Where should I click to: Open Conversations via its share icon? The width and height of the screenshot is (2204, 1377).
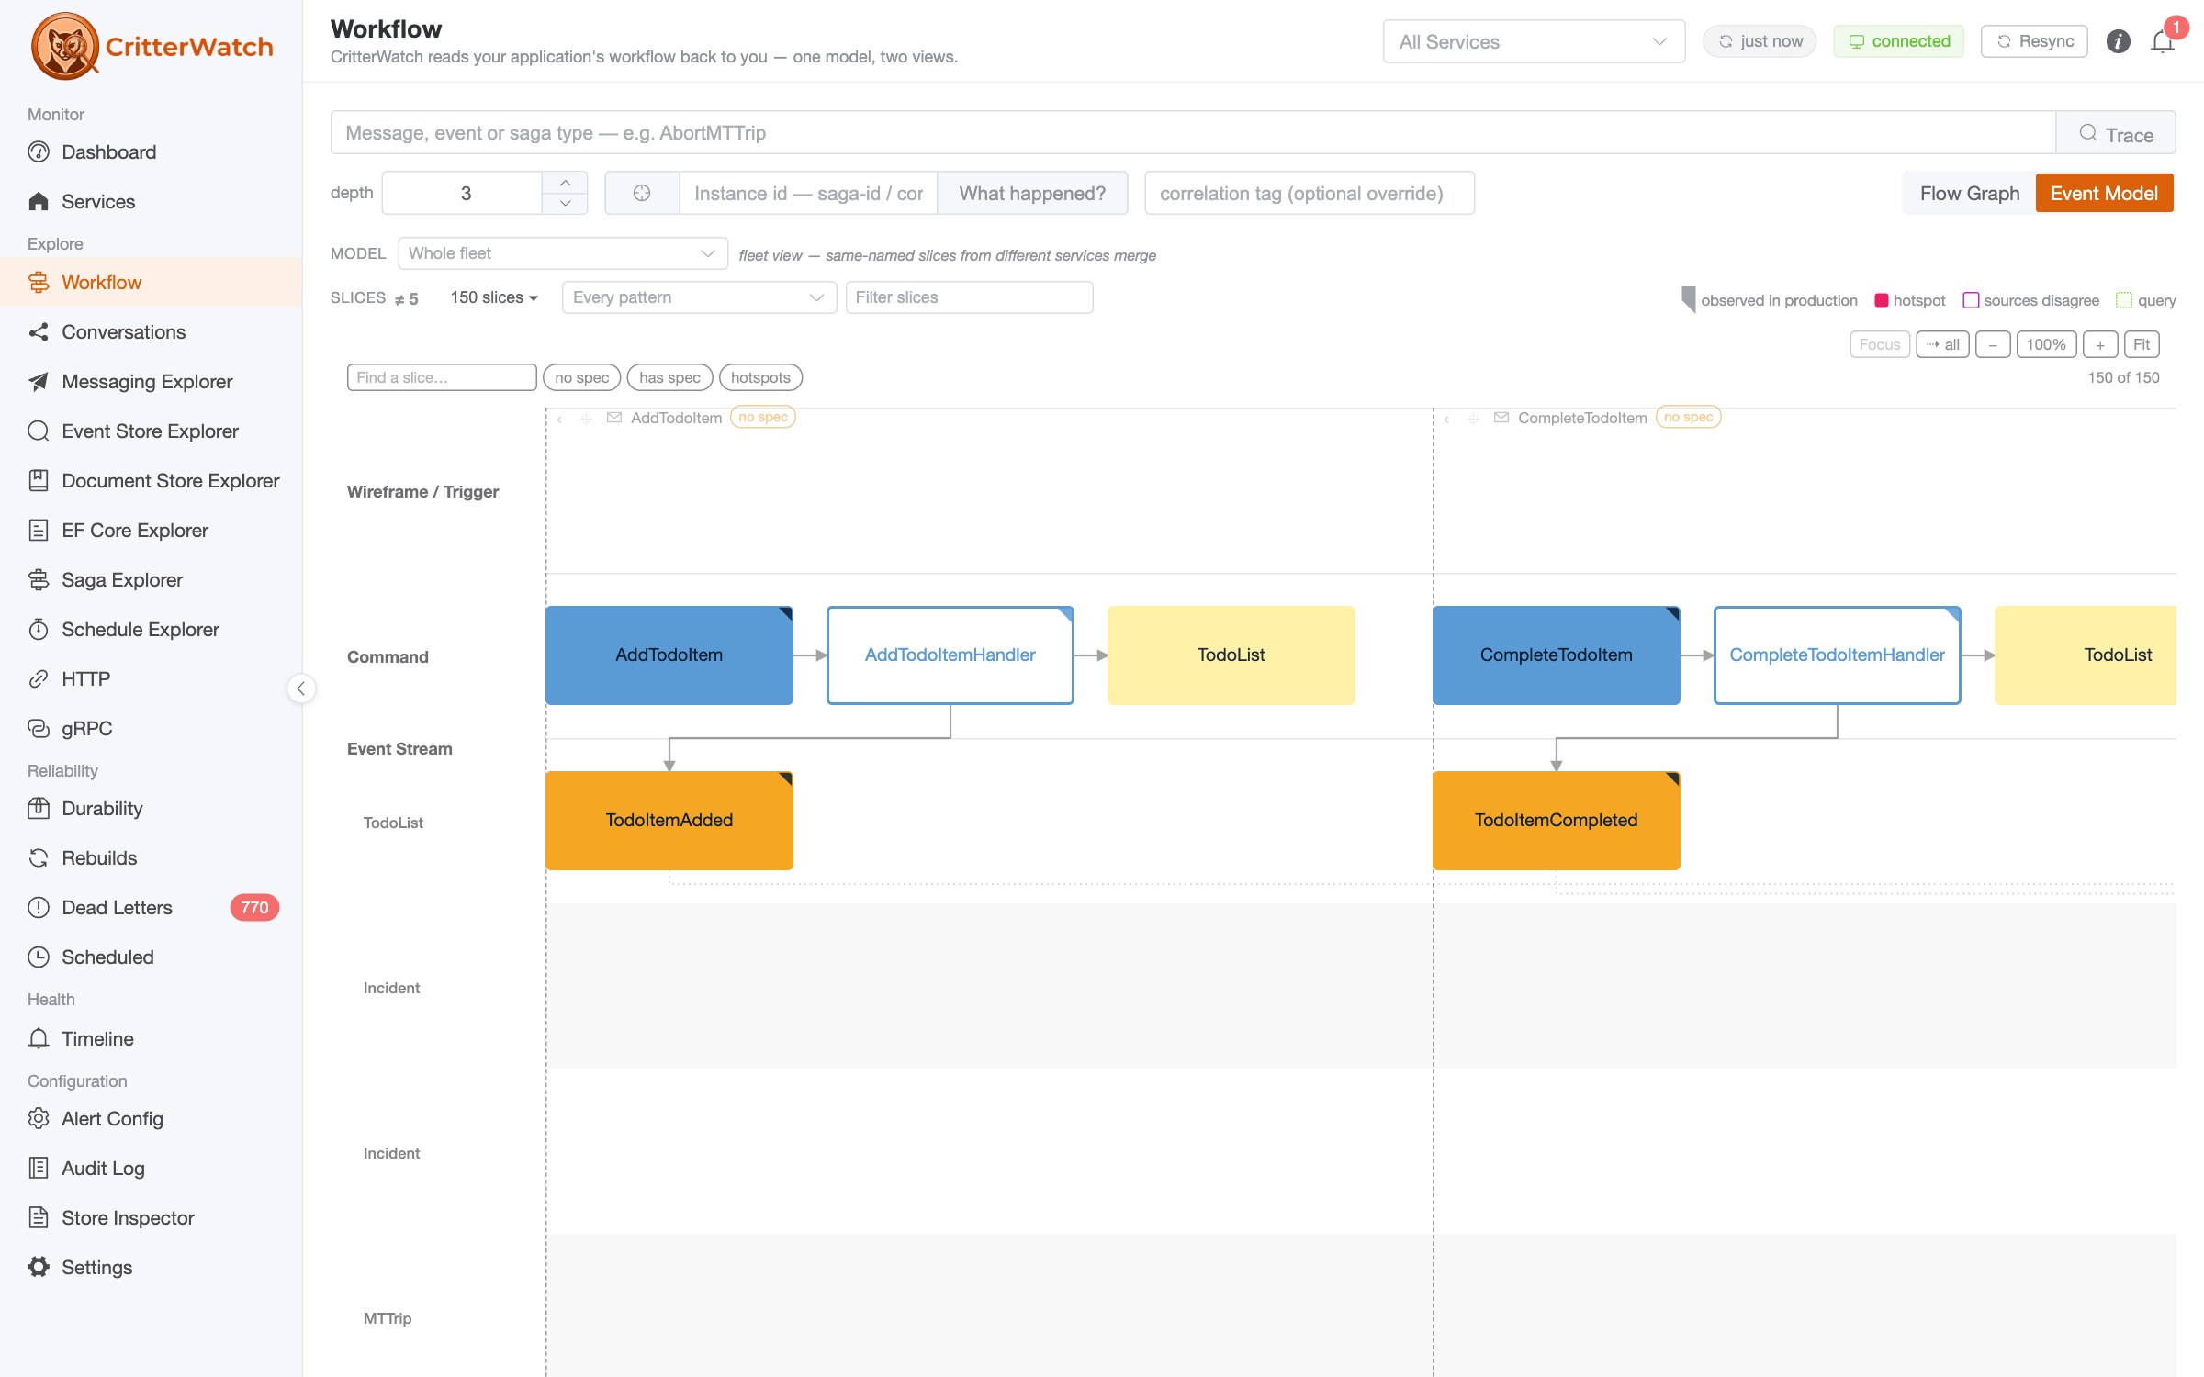[39, 332]
